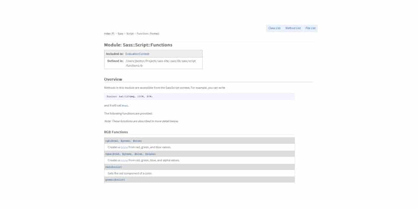Screen dimensions: 418x209
Task: Click the #hsl method link
Action: (x=125, y=106)
